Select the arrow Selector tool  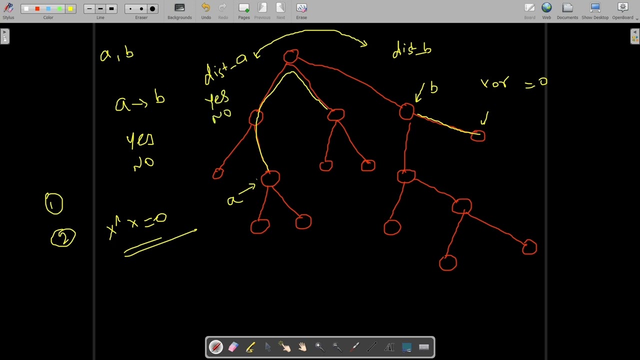click(268, 347)
